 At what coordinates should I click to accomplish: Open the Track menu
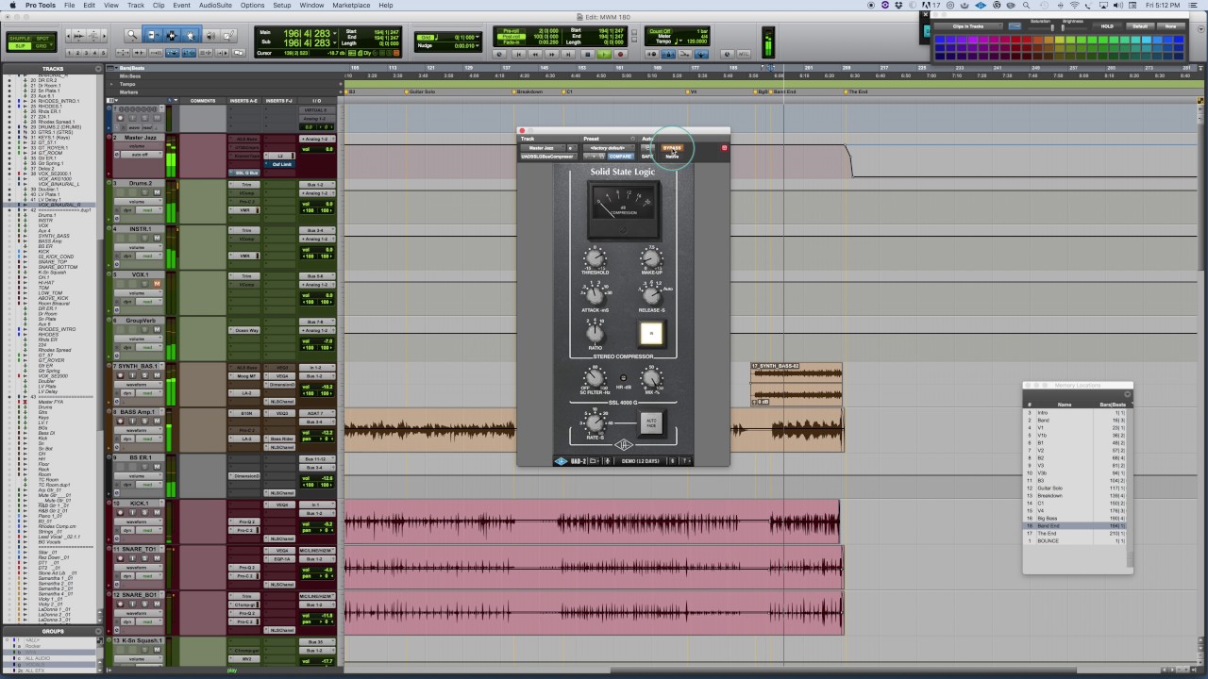136,5
